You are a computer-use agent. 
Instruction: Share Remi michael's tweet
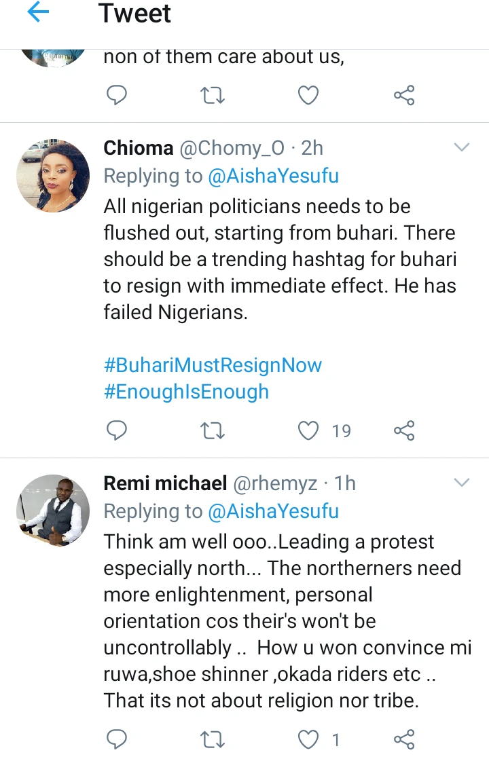coord(404,739)
